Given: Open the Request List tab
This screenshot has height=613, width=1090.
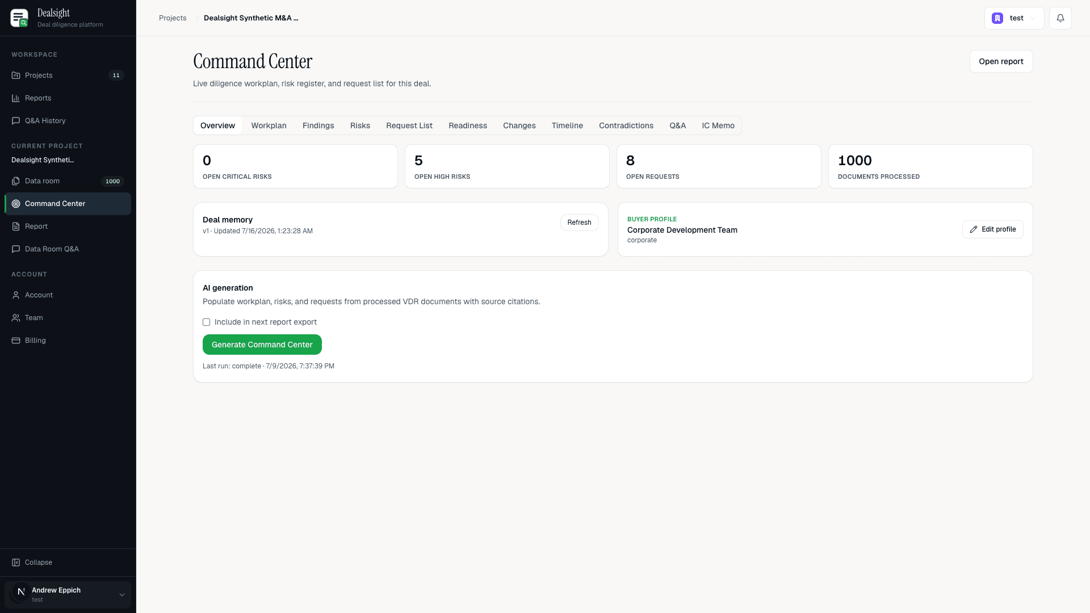Looking at the screenshot, I should pos(409,125).
